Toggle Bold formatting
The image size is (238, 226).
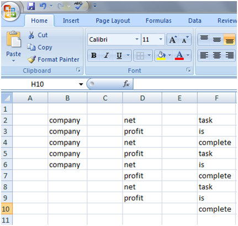94,55
